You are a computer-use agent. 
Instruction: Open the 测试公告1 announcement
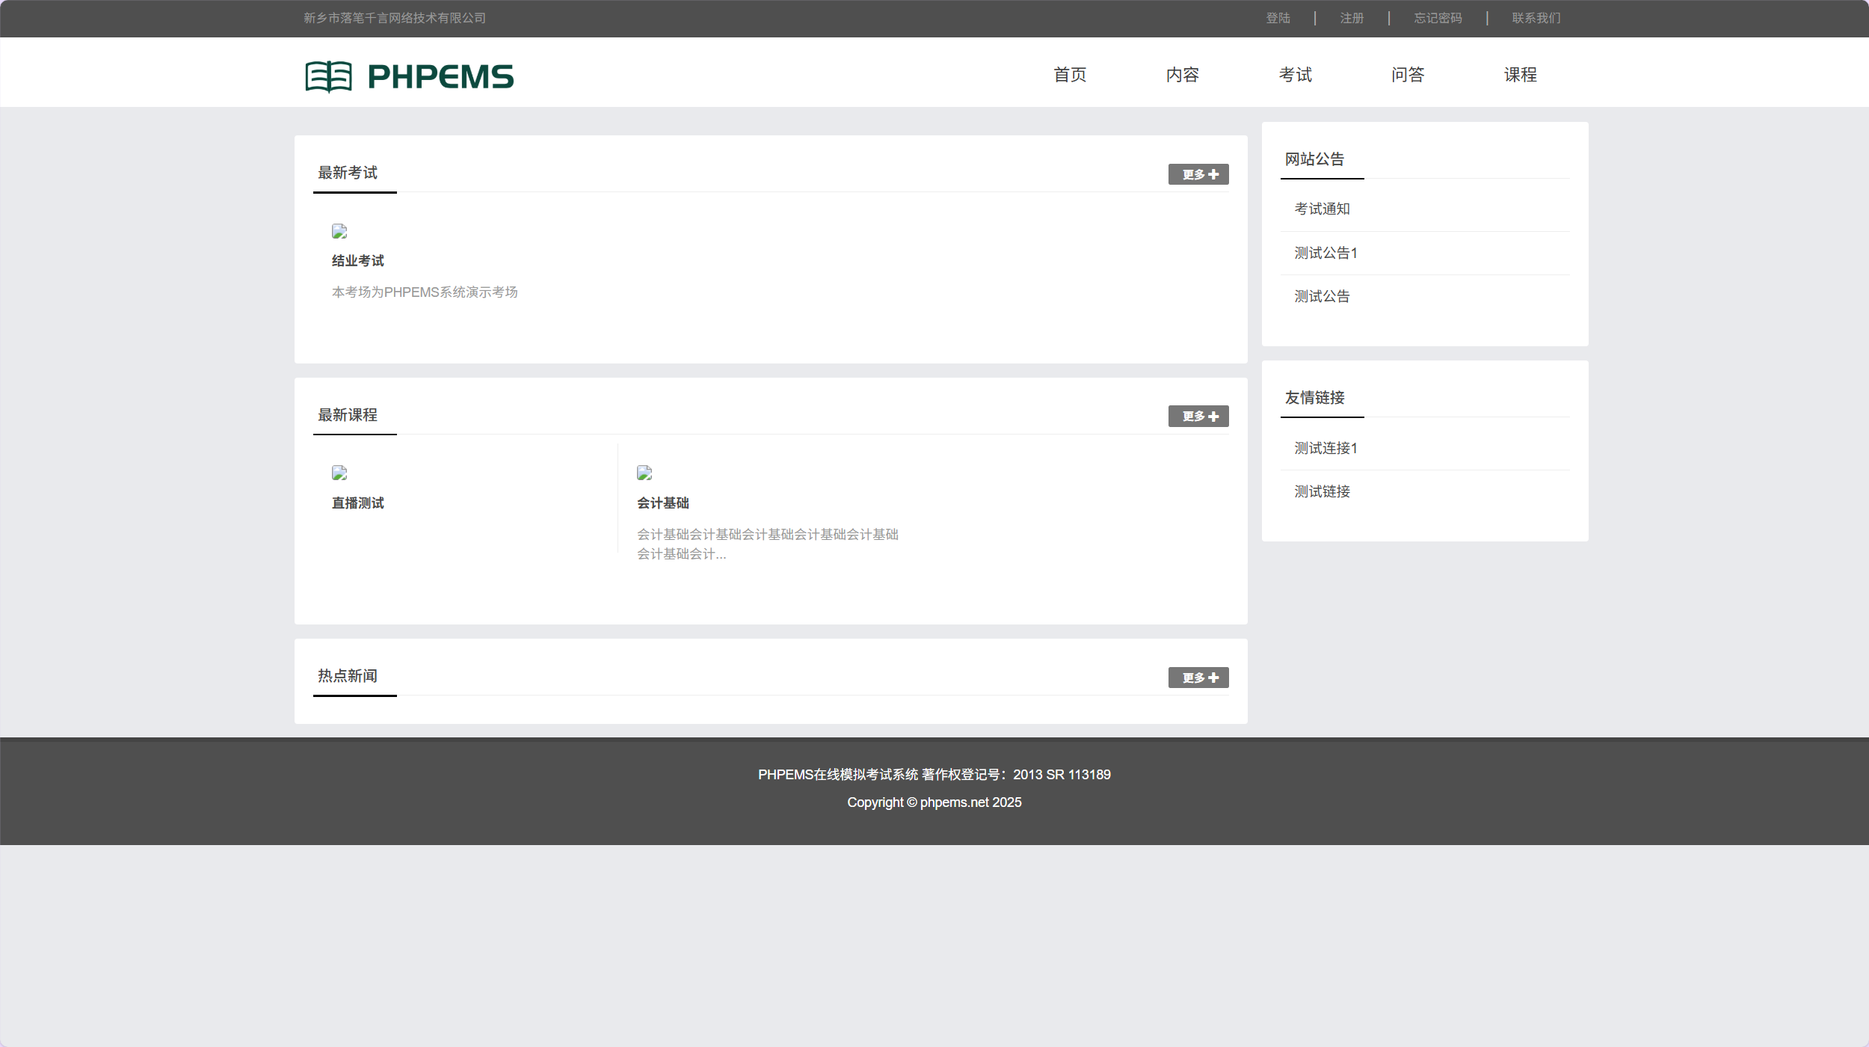(1325, 254)
